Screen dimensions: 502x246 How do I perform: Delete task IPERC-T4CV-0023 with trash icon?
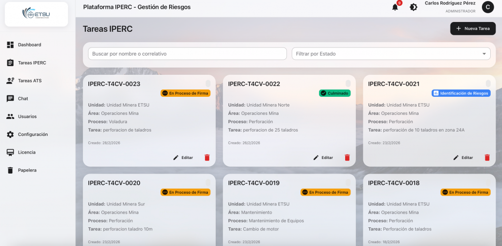207,157
